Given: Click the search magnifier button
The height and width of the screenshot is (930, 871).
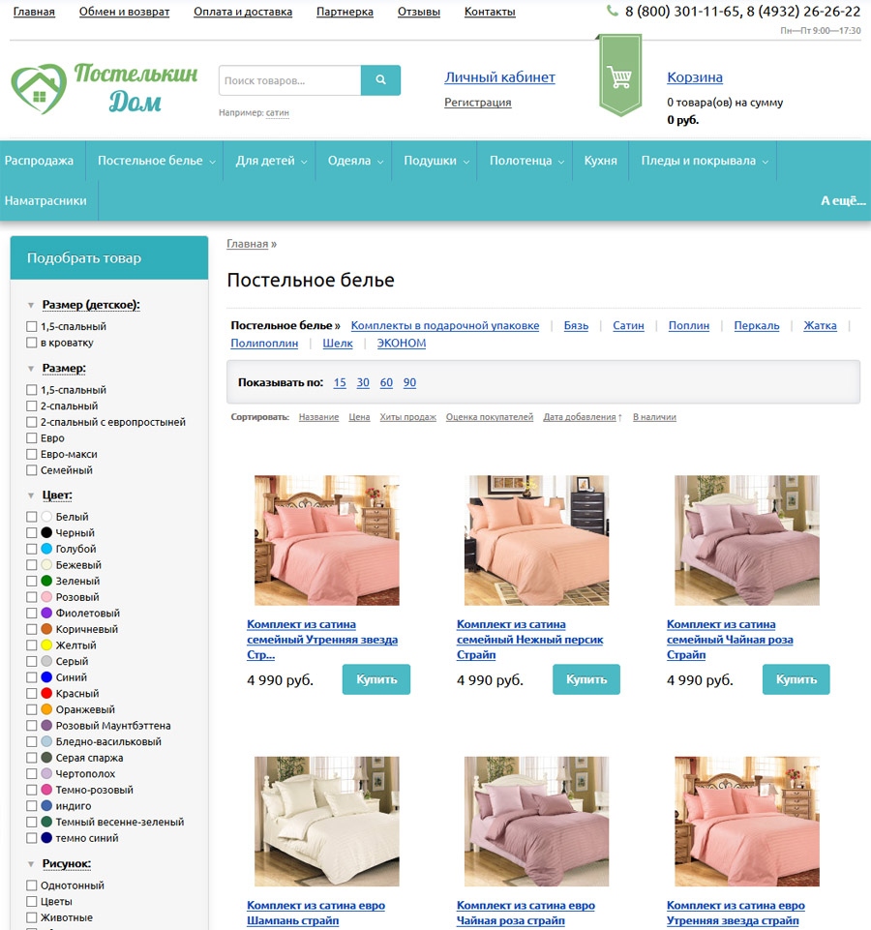Looking at the screenshot, I should pos(380,80).
